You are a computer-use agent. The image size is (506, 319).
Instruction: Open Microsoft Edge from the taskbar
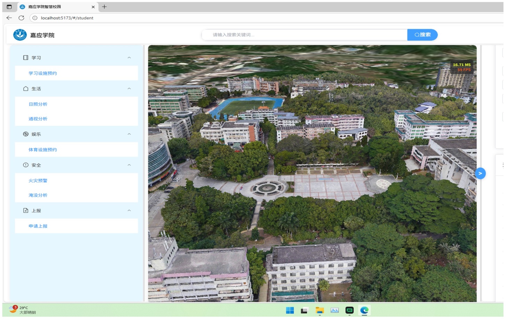pos(364,310)
